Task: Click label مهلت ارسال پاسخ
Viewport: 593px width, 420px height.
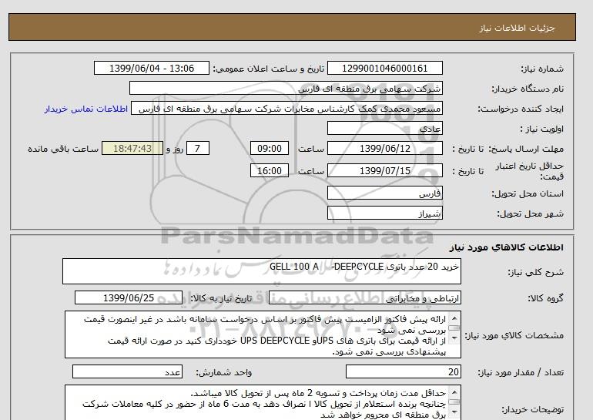Action: click(526, 149)
